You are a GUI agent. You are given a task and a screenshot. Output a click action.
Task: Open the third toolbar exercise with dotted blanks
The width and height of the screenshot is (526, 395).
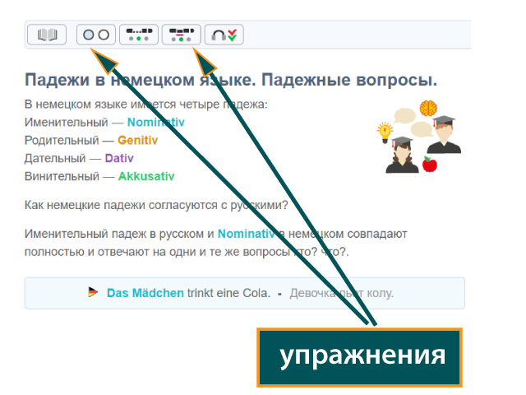point(139,35)
